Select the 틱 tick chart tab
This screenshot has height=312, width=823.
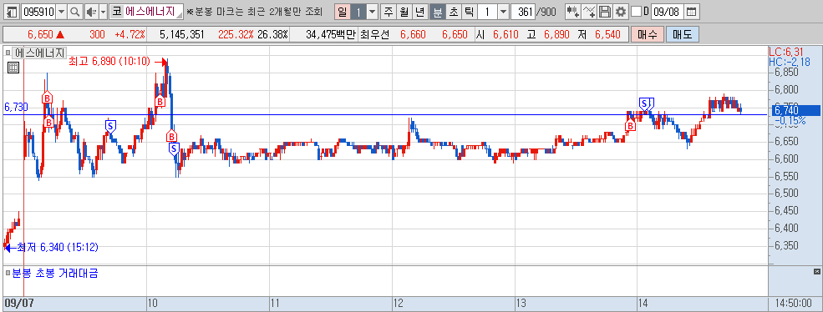(x=470, y=12)
